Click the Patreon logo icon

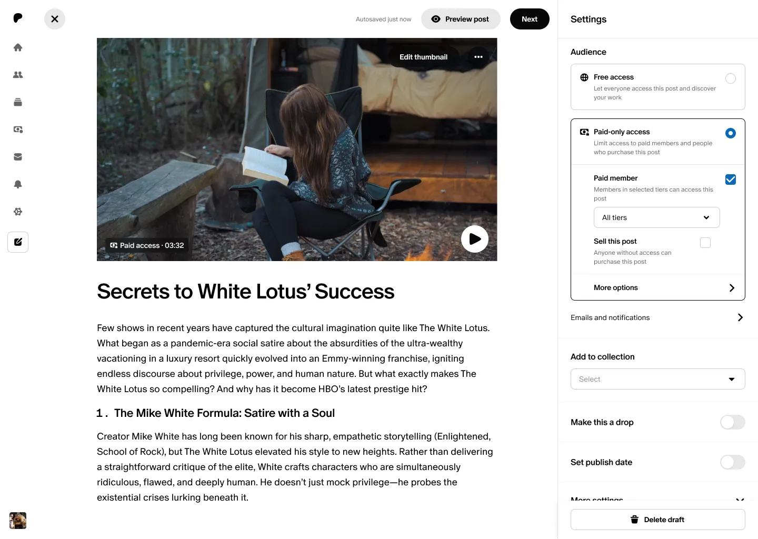coord(18,18)
